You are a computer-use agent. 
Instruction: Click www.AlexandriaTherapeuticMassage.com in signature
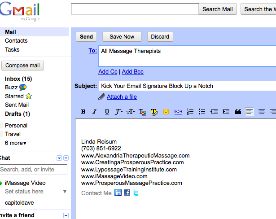click(x=136, y=156)
